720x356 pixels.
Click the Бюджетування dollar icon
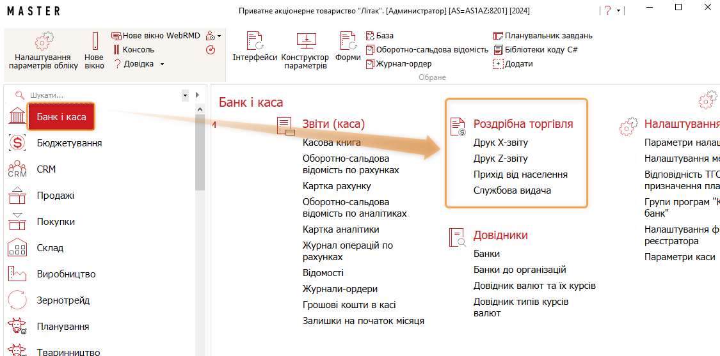click(x=17, y=143)
